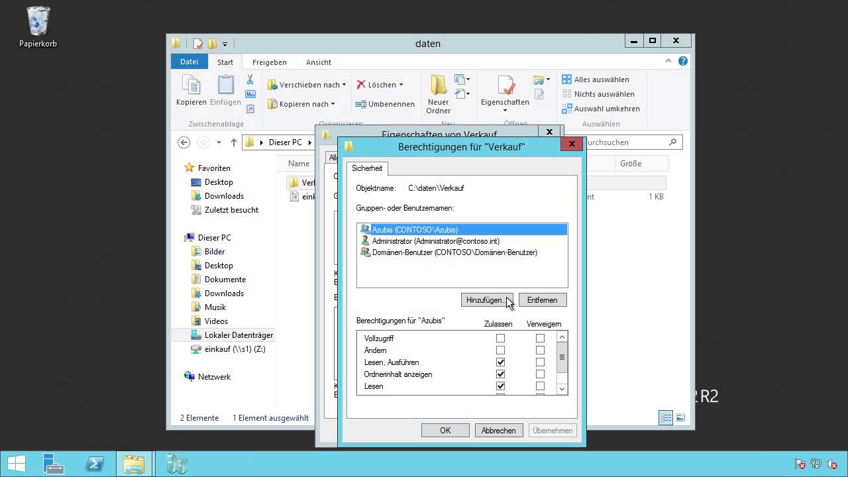Click the Hinzufügen button
This screenshot has width=848, height=477.
point(487,300)
